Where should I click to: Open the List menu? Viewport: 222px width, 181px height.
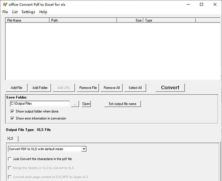(x=15, y=12)
